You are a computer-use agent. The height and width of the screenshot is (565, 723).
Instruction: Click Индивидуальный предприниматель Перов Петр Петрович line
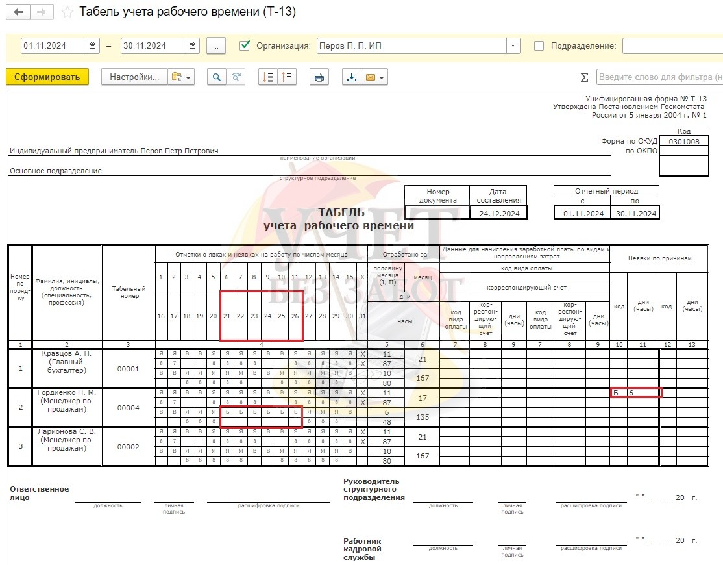pos(114,151)
